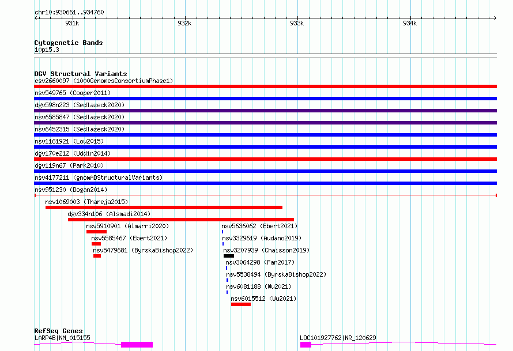Open the nsv549765 (Cooper2011) label
The height and width of the screenshot is (351, 513).
pos(73,93)
